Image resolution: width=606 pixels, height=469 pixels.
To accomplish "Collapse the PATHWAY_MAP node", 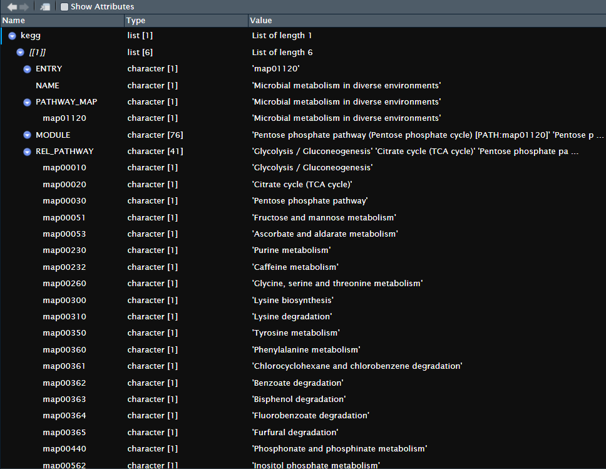I will (x=28, y=102).
